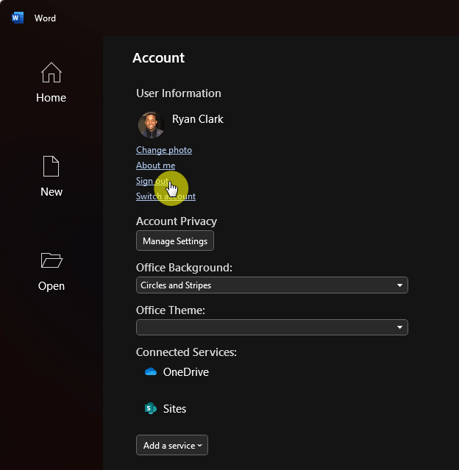This screenshot has width=459, height=470.
Task: Expand the Office Theme dropdown arrow
Action: click(399, 327)
